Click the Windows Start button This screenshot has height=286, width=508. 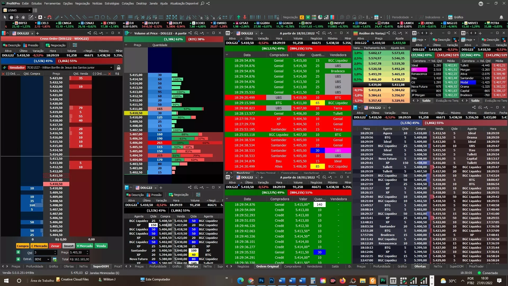coord(6,281)
